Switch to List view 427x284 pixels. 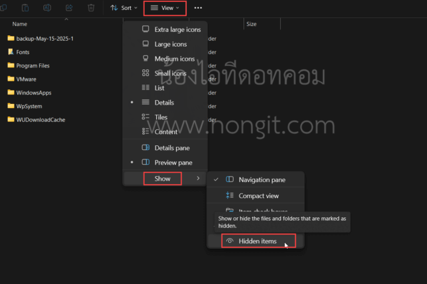pos(165,88)
